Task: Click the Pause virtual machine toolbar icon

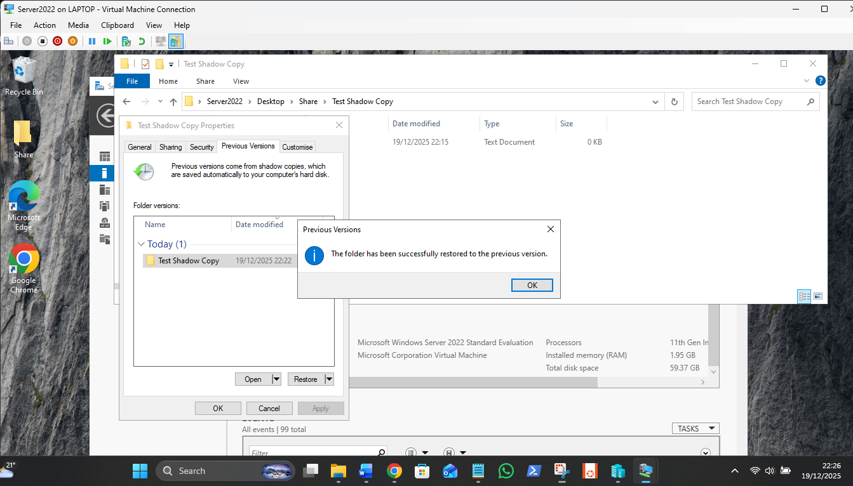Action: [91, 41]
